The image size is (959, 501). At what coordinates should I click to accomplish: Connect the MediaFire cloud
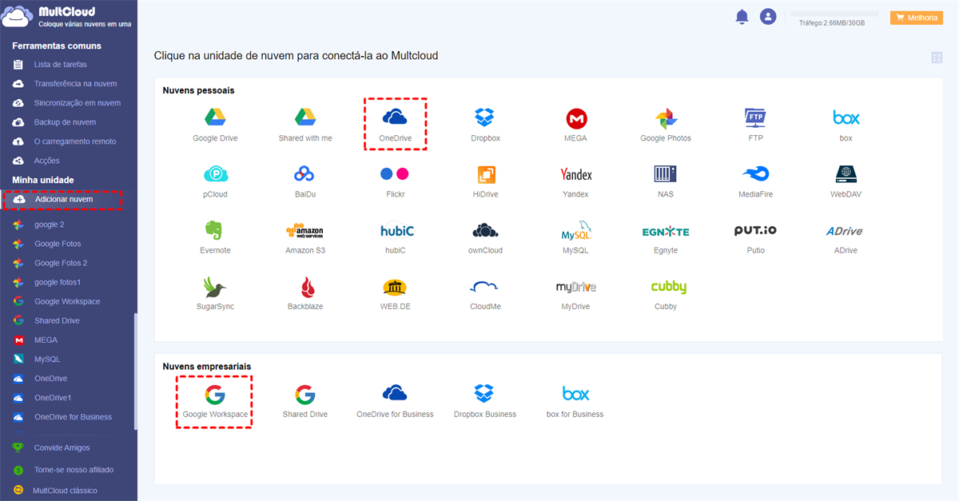(x=756, y=181)
